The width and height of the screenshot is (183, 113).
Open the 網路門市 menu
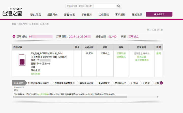pos(52,15)
